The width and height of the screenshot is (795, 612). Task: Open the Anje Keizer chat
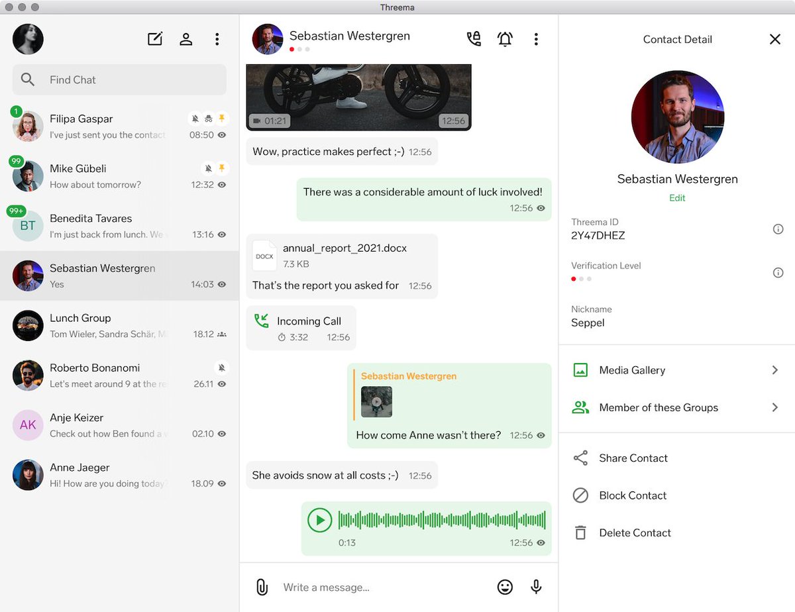pyautogui.click(x=119, y=425)
